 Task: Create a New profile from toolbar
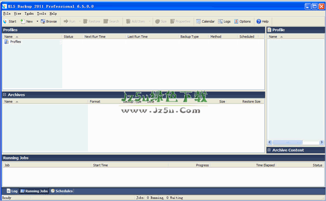pyautogui.click(x=27, y=21)
